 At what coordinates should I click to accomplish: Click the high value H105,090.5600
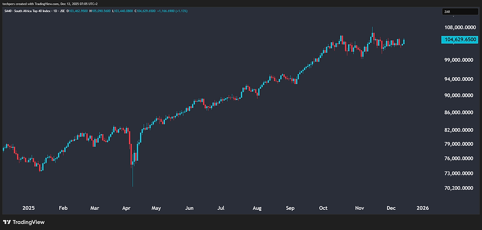coord(100,11)
